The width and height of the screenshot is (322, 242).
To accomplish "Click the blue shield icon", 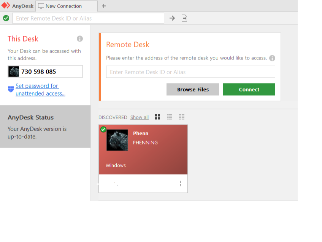I will [x=11, y=89].
